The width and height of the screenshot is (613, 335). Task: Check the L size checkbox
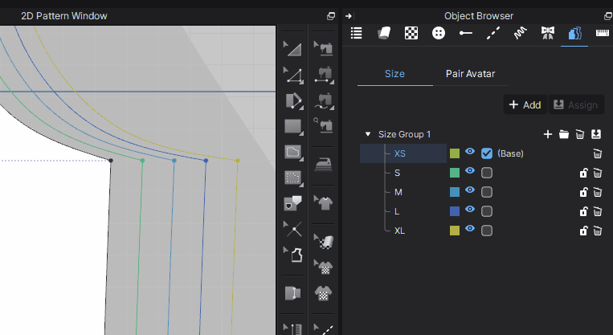click(x=487, y=211)
